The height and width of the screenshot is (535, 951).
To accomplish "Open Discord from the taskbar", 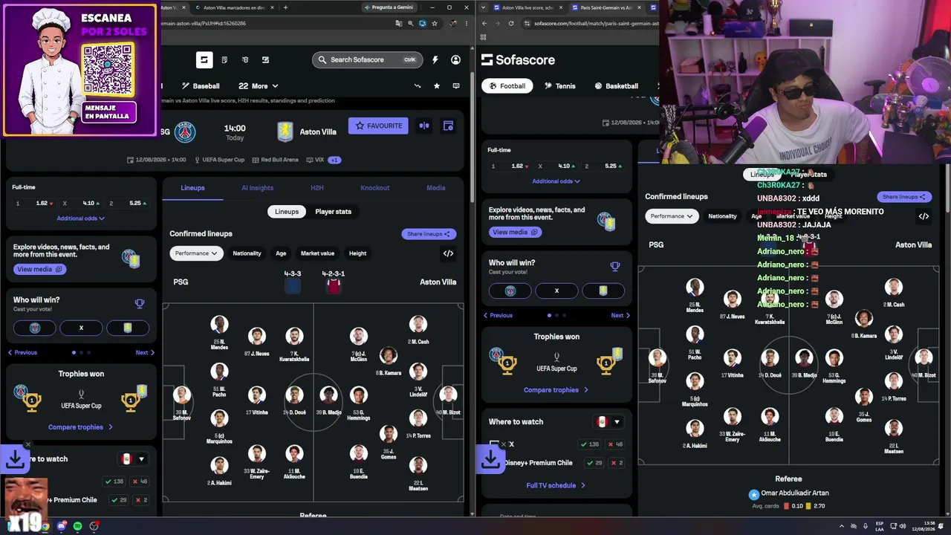I will pos(62,526).
